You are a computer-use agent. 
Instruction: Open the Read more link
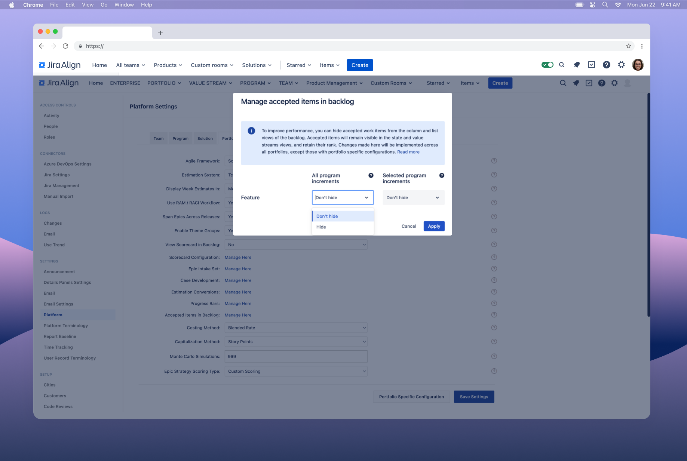408,152
